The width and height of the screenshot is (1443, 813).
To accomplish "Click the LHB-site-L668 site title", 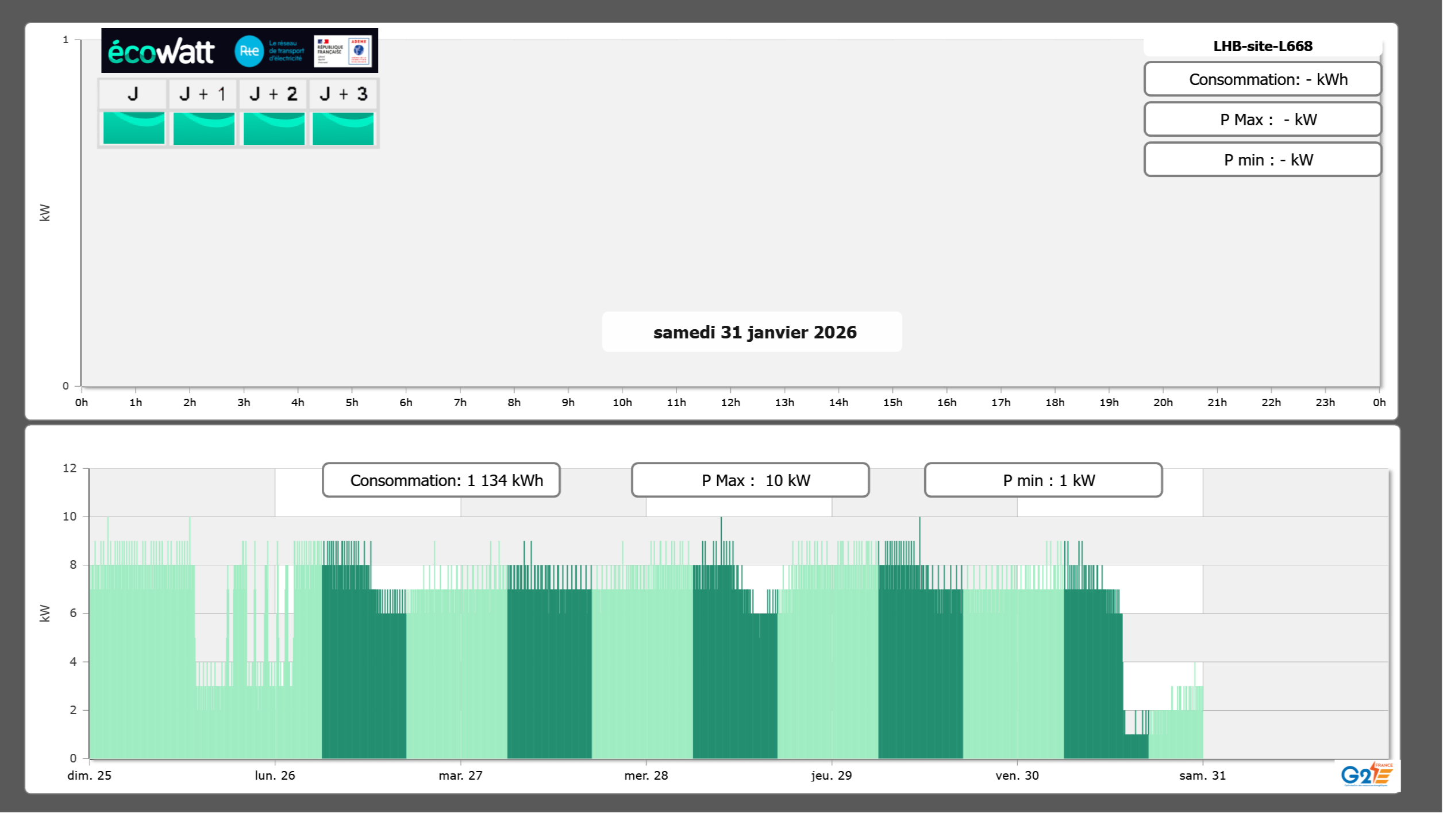I will coord(1263,46).
